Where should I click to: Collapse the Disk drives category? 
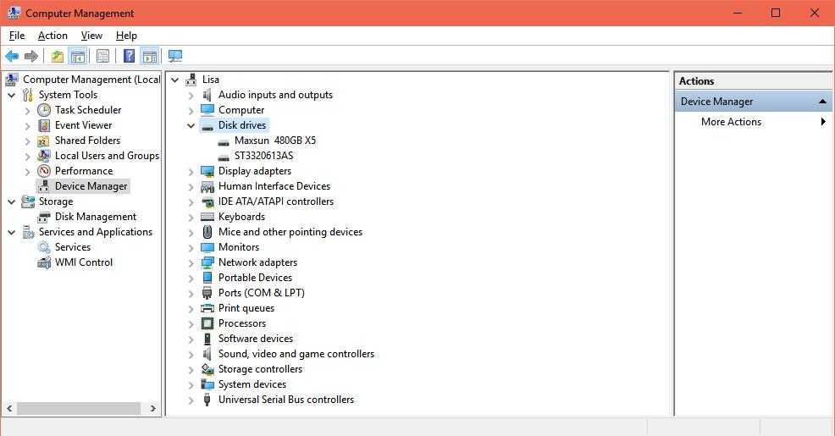click(x=191, y=125)
